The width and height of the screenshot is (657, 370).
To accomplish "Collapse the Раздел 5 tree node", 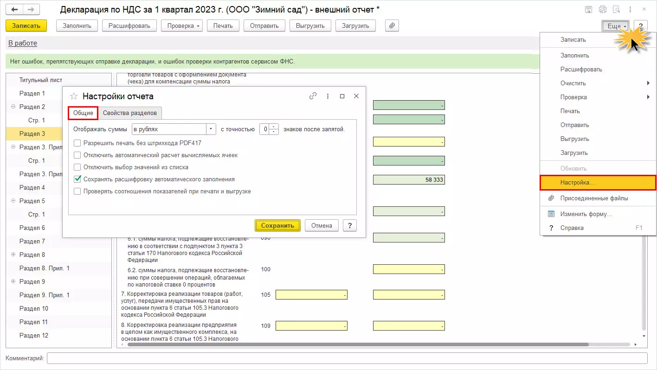I will (x=13, y=201).
